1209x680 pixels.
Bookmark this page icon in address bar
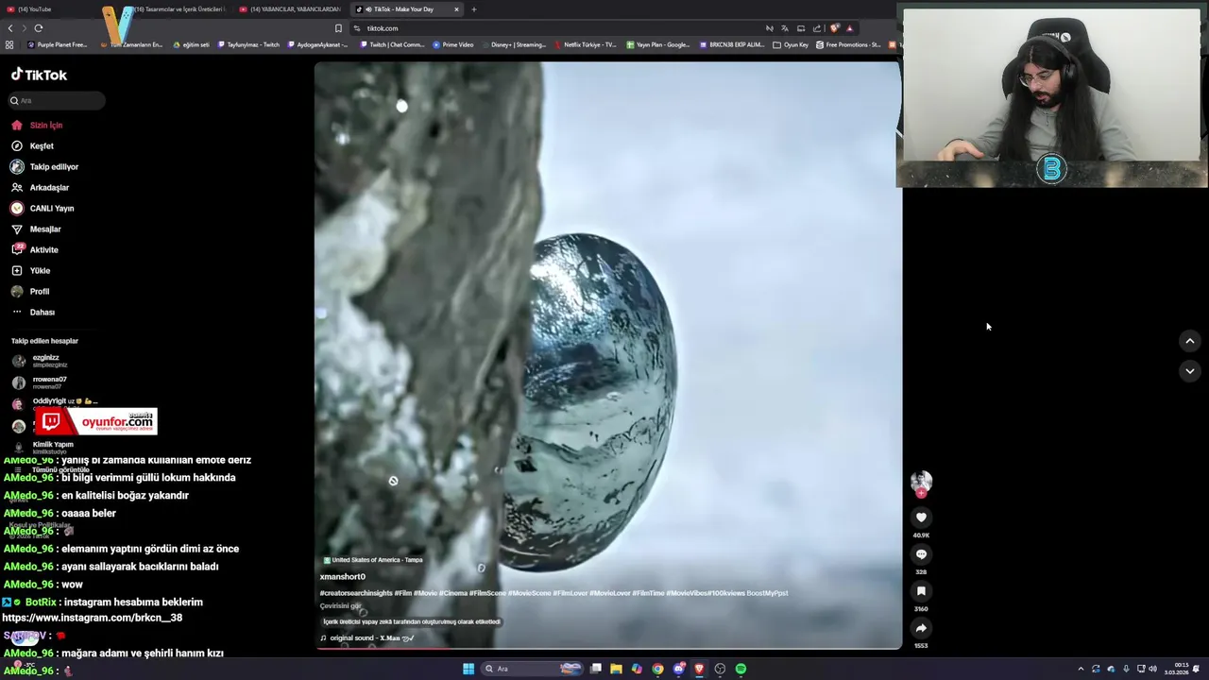tap(338, 28)
